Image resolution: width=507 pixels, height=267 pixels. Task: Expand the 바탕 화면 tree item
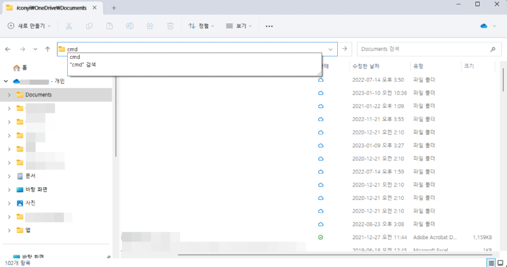tap(9, 190)
